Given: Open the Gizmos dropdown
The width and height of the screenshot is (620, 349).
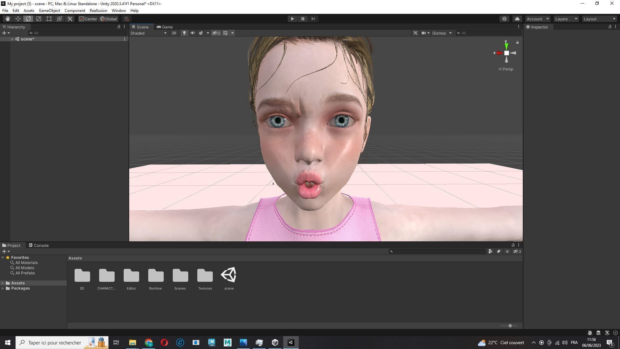Looking at the screenshot, I should 442,33.
